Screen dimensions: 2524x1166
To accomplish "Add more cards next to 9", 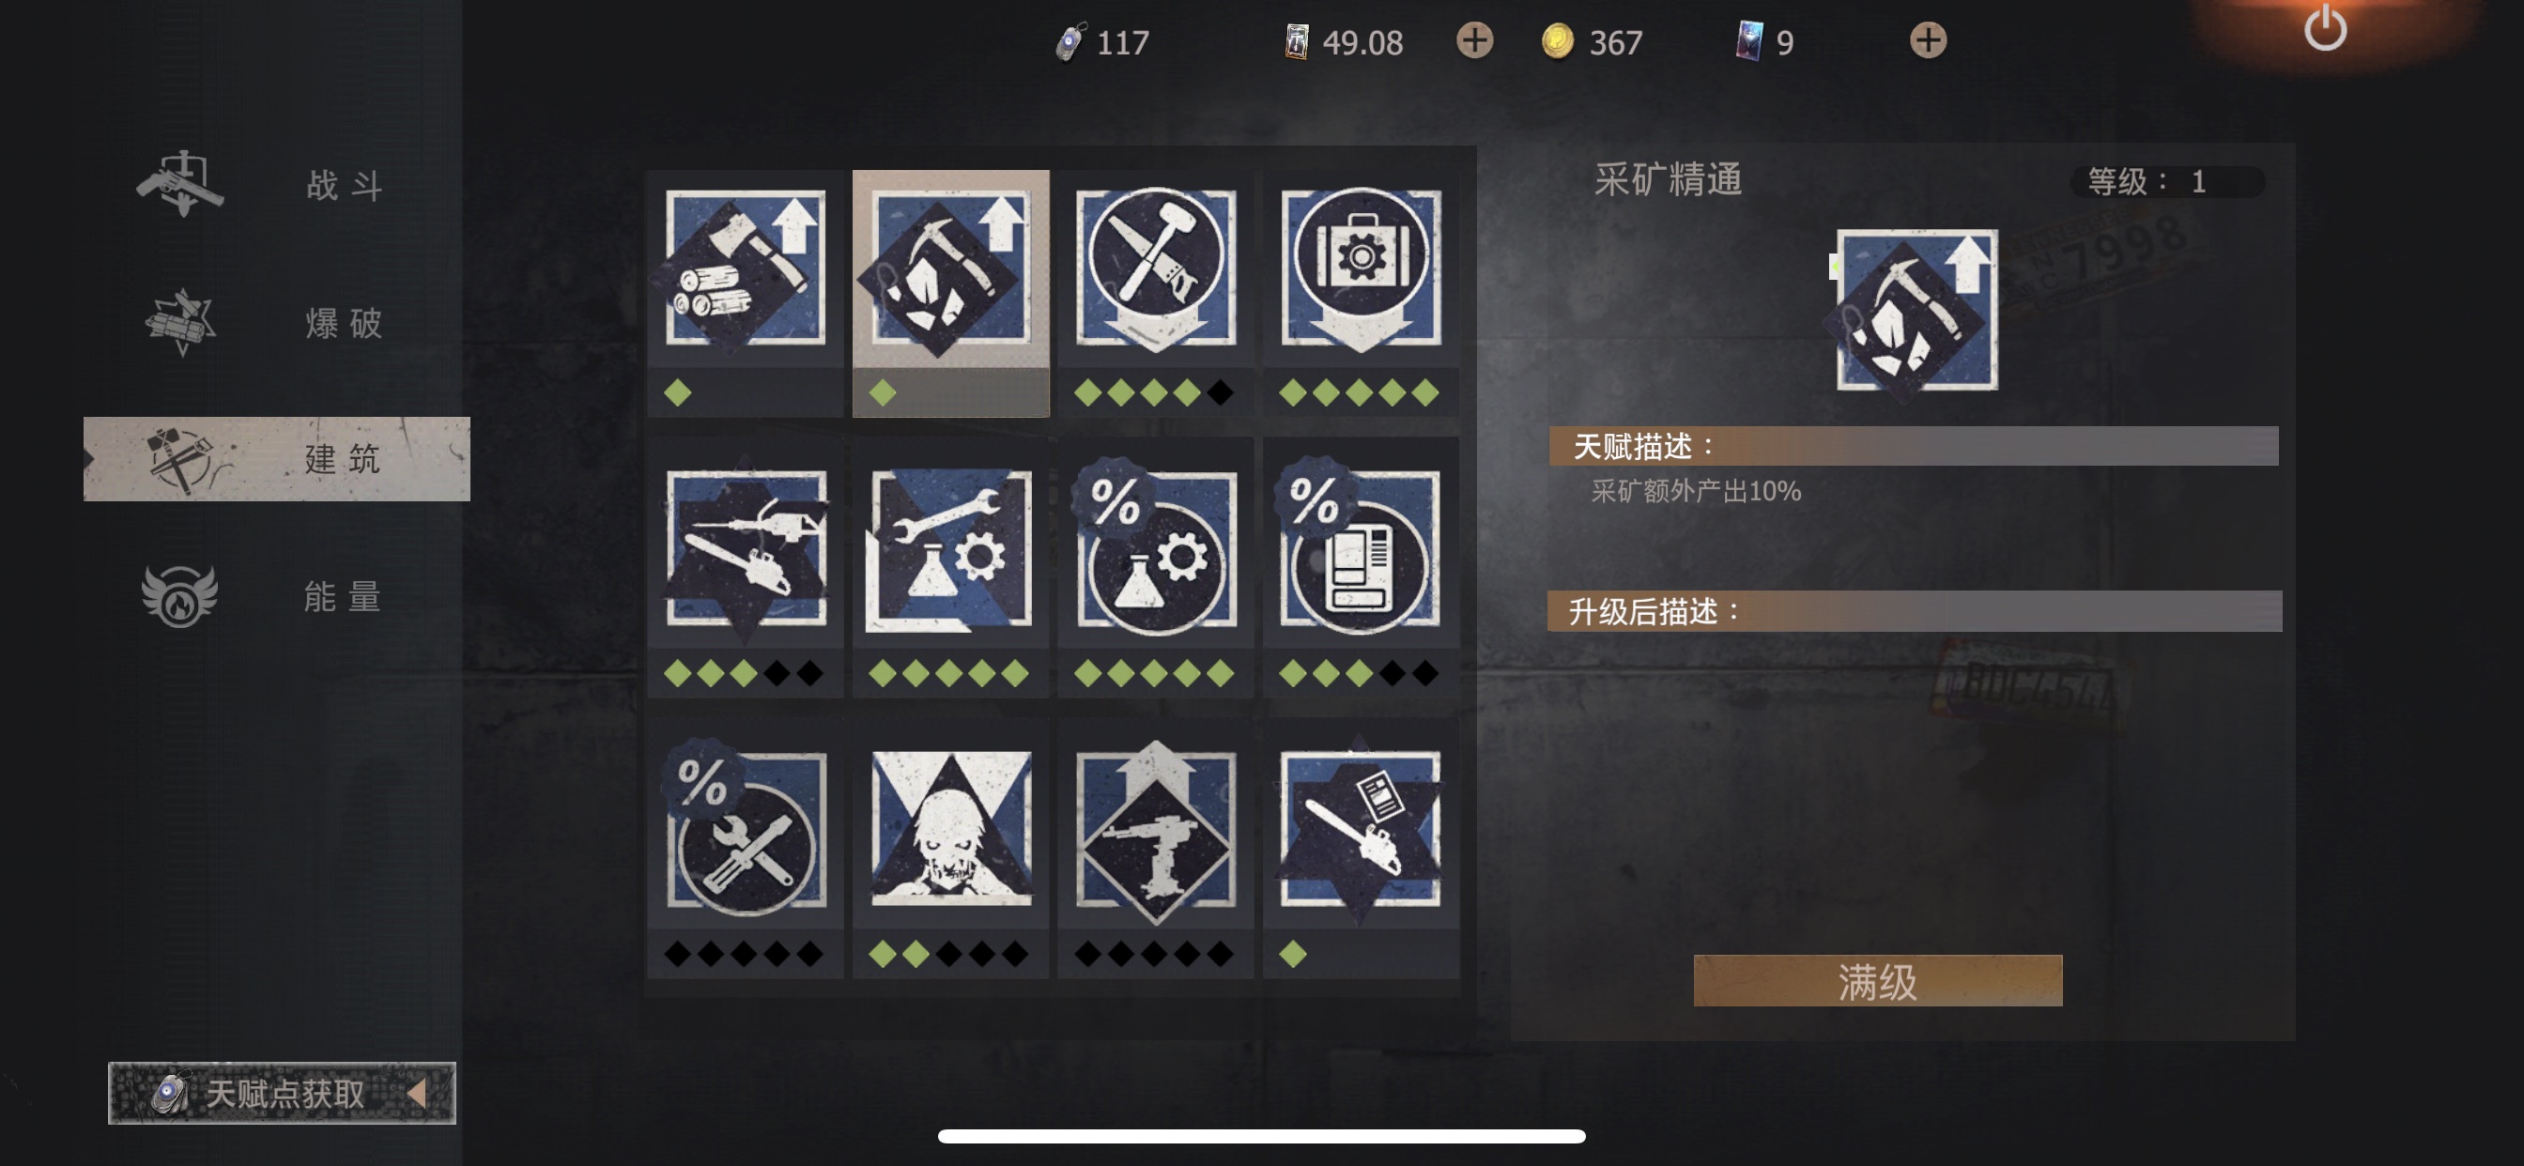I will tap(1928, 41).
